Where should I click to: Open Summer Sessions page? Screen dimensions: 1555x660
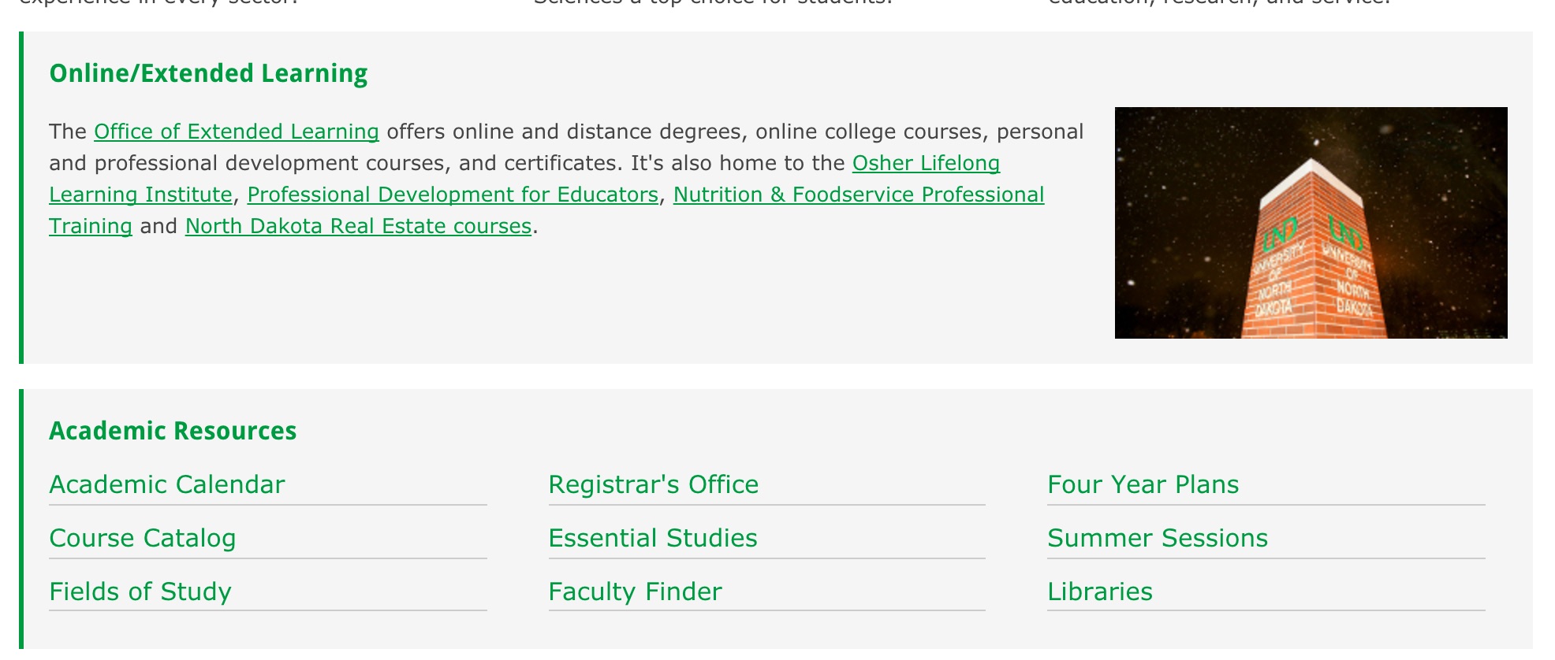tap(1157, 538)
